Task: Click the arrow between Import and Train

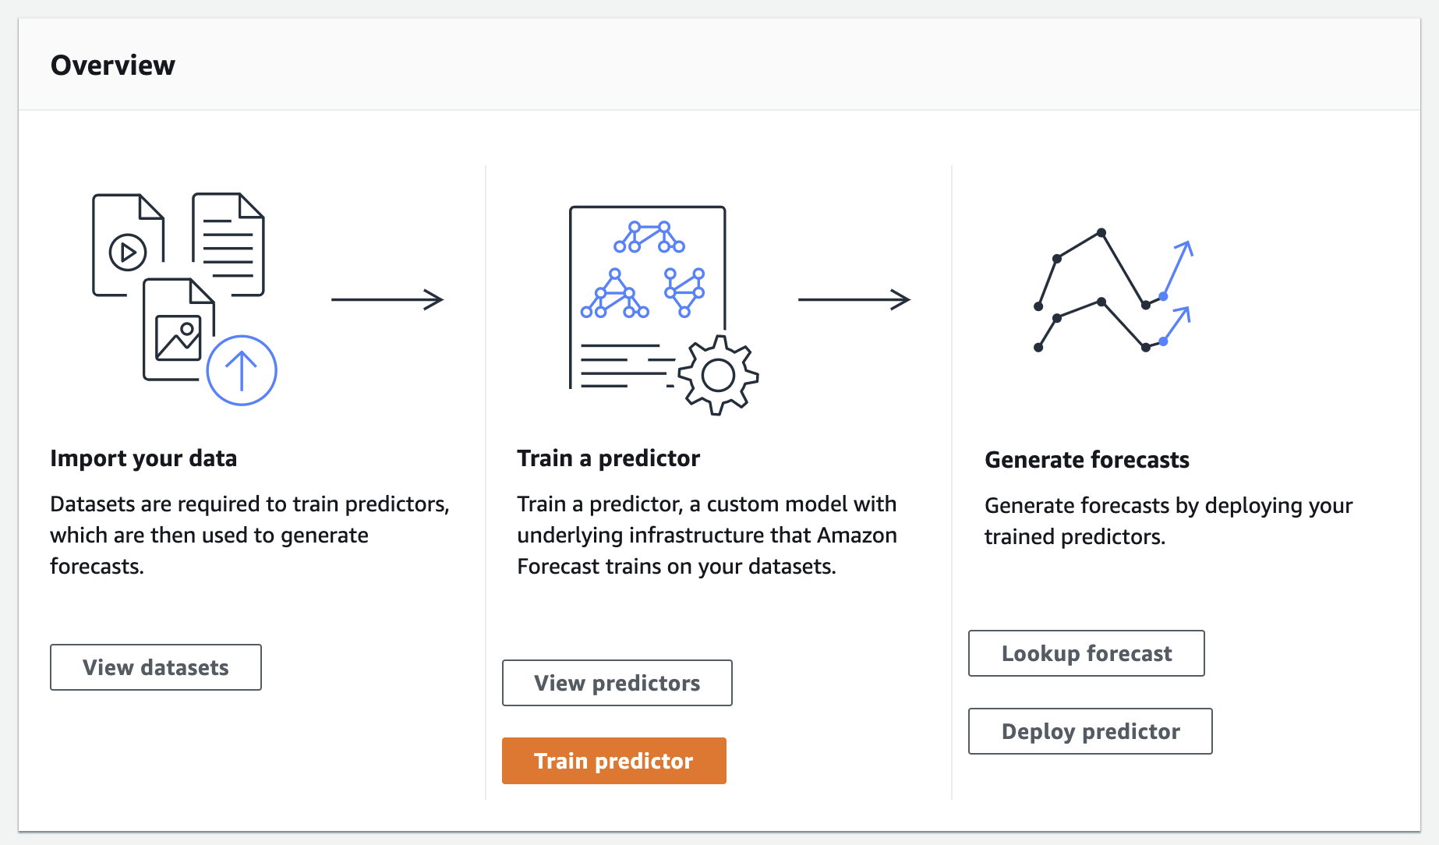Action: click(x=387, y=299)
